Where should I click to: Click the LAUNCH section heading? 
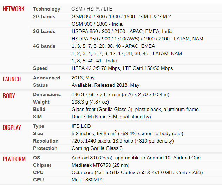12,79
